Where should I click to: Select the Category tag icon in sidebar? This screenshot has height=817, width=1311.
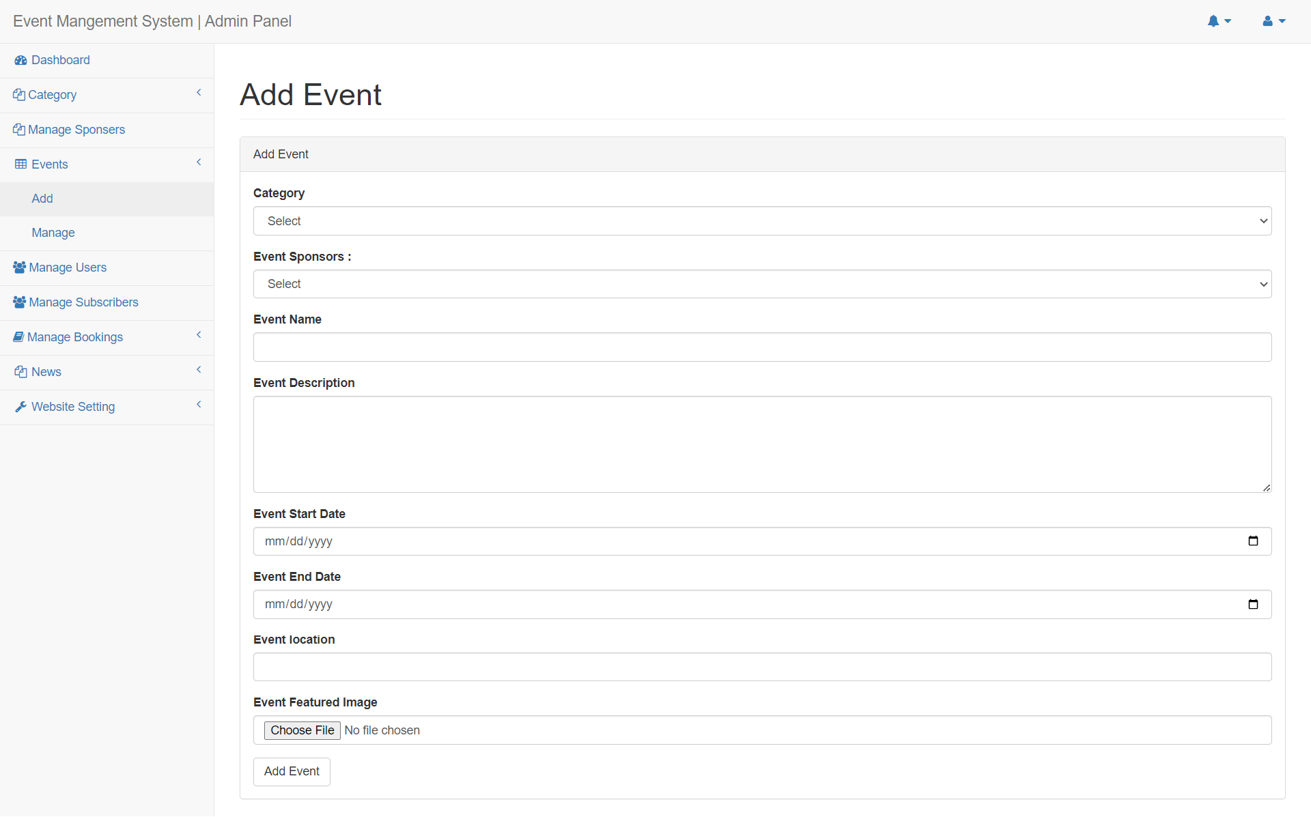point(19,94)
